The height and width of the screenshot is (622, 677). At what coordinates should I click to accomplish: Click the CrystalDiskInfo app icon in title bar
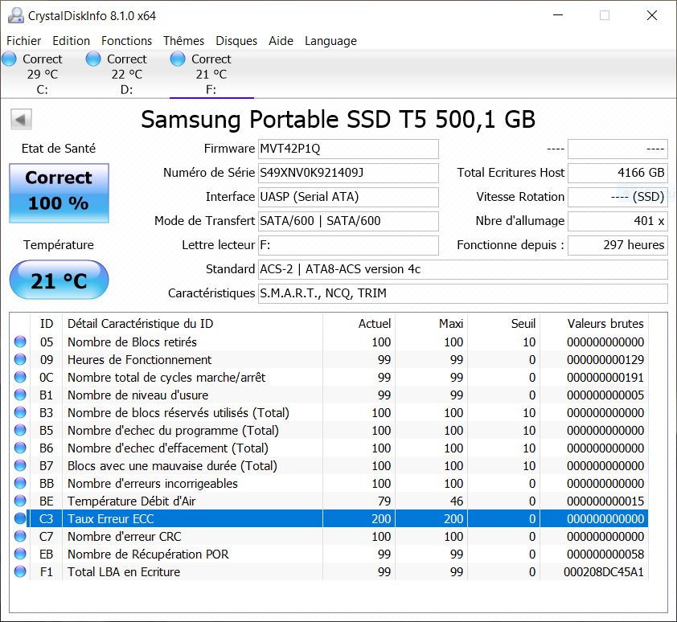tap(15, 15)
